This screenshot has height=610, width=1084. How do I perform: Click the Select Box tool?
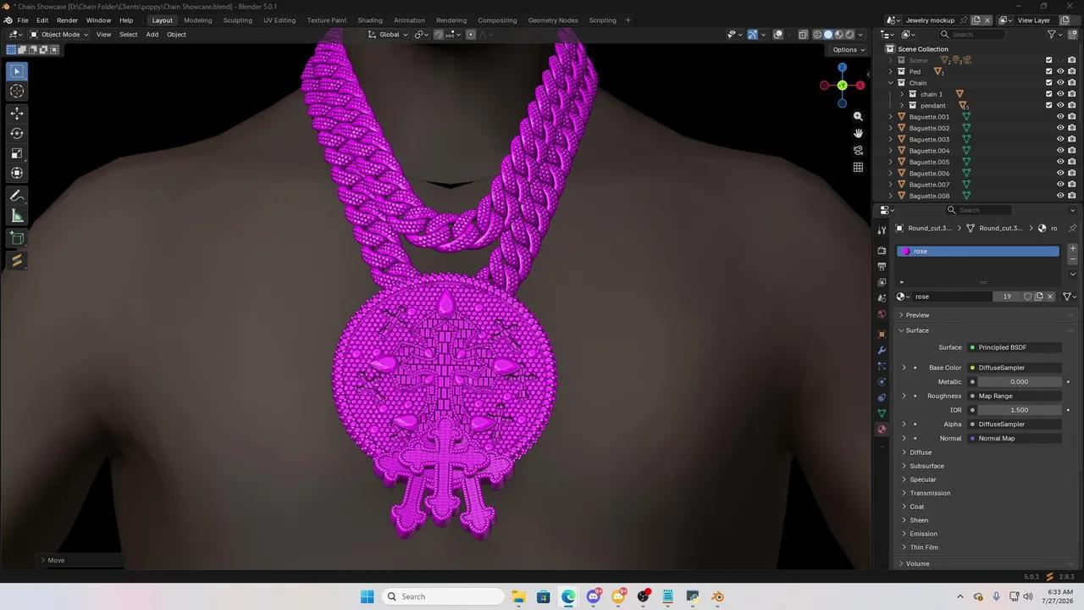17,71
